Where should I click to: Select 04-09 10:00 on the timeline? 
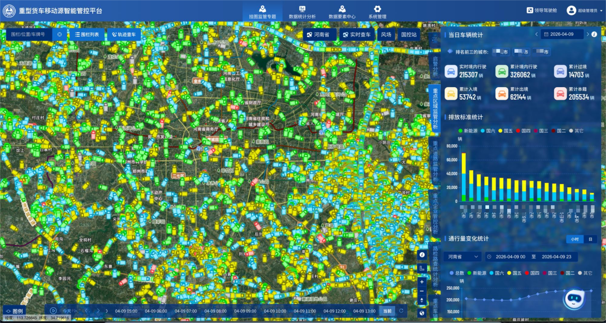click(274, 311)
